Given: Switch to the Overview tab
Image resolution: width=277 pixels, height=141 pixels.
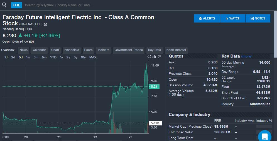Looking at the screenshot, I should (x=8, y=50).
